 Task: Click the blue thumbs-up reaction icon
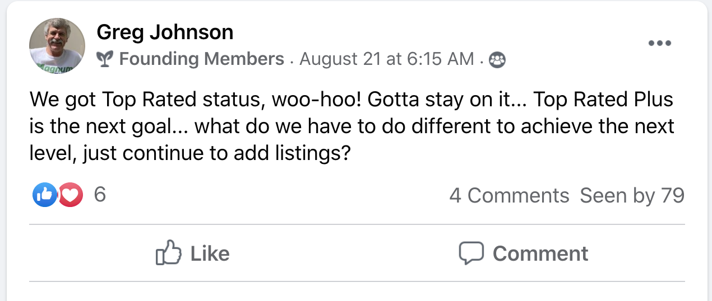coord(44,195)
